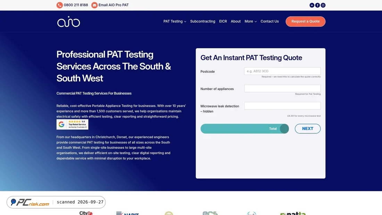This screenshot has width=382, height=215.
Task: Open the Google Top Rated Service badge
Action: [x=72, y=124]
